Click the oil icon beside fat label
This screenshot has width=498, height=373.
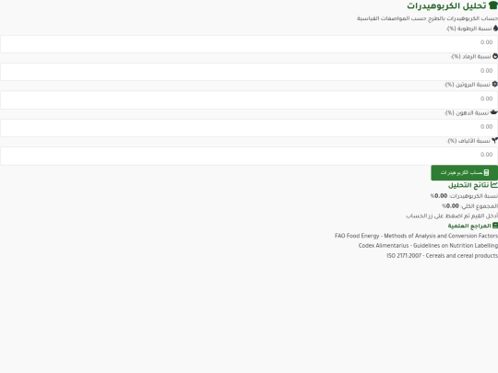(x=494, y=112)
